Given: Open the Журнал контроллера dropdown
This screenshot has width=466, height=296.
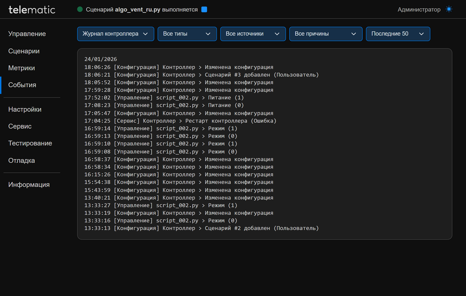Looking at the screenshot, I should [115, 34].
